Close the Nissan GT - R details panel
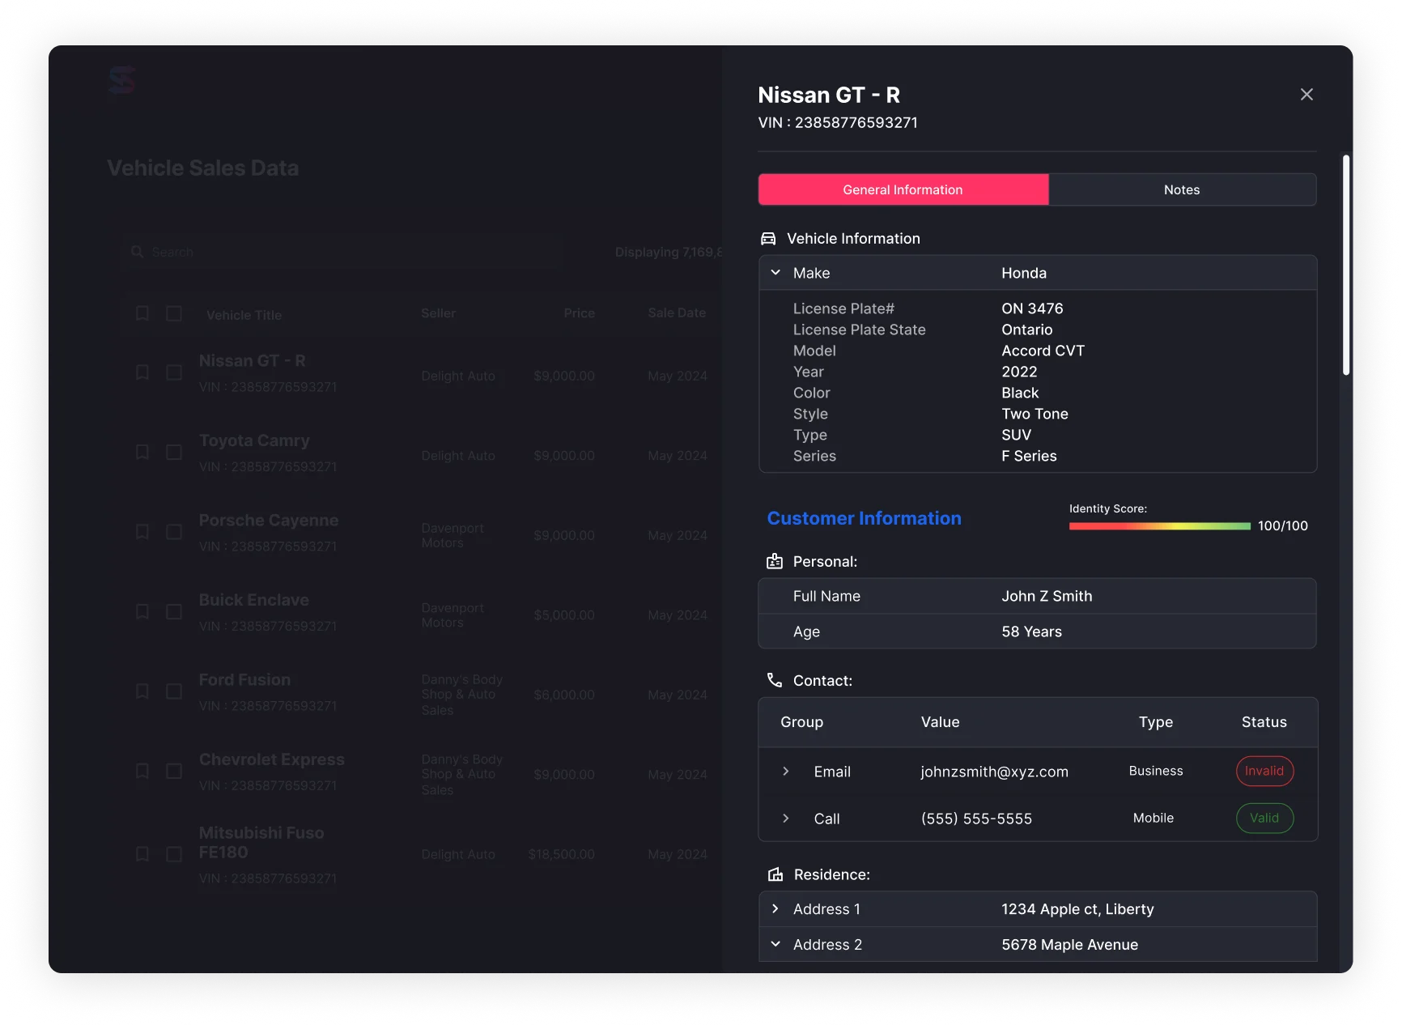This screenshot has height=1025, width=1402. click(x=1306, y=95)
